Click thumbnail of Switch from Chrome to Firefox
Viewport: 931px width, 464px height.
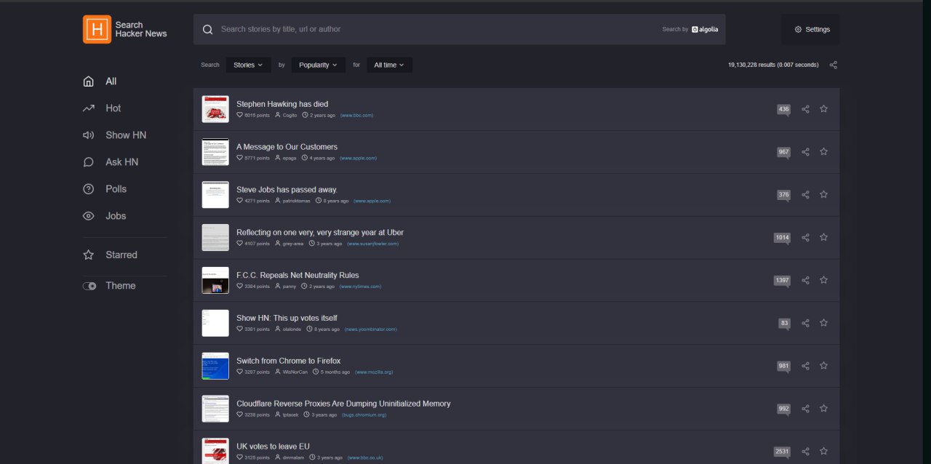pyautogui.click(x=215, y=366)
